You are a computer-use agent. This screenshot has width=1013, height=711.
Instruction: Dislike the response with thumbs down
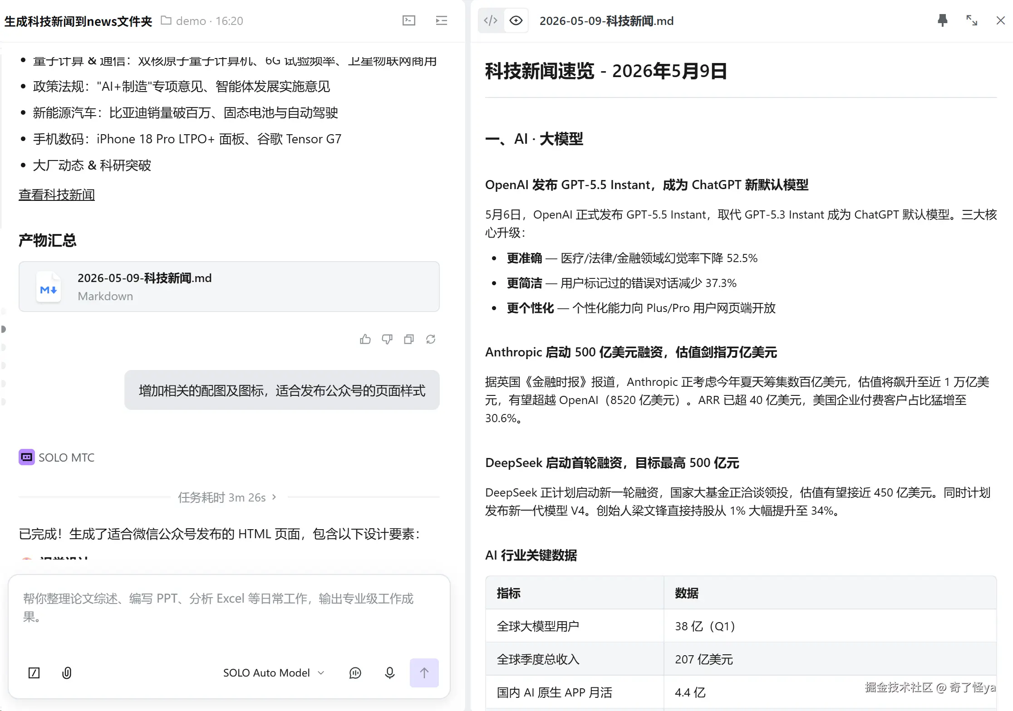point(387,339)
